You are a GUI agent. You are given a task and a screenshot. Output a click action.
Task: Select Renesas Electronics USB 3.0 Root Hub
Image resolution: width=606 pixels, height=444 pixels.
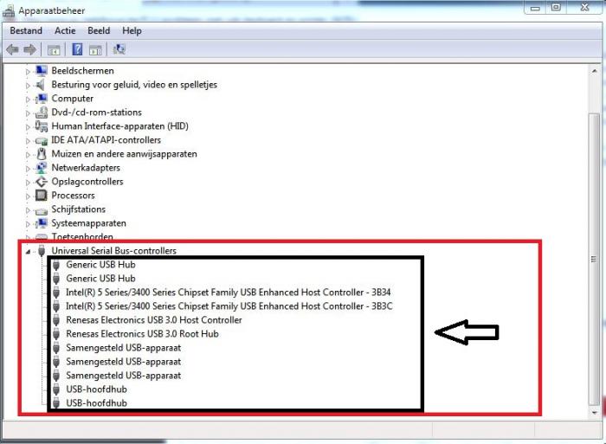(x=142, y=334)
